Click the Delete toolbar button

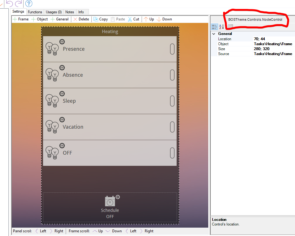(x=81, y=19)
